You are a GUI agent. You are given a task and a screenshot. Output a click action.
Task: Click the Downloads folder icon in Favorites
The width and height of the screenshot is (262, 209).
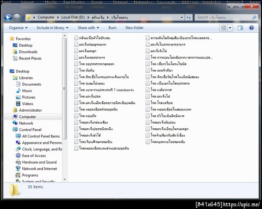pyautogui.click(x=15, y=52)
